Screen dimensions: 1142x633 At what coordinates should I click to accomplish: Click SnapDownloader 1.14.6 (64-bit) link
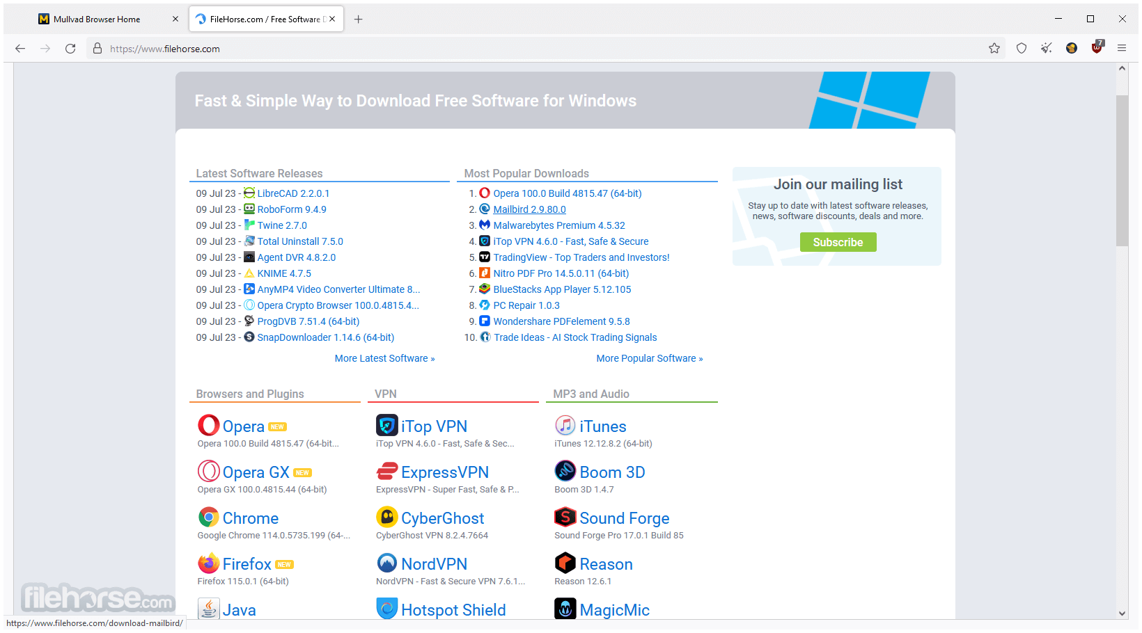pos(326,337)
